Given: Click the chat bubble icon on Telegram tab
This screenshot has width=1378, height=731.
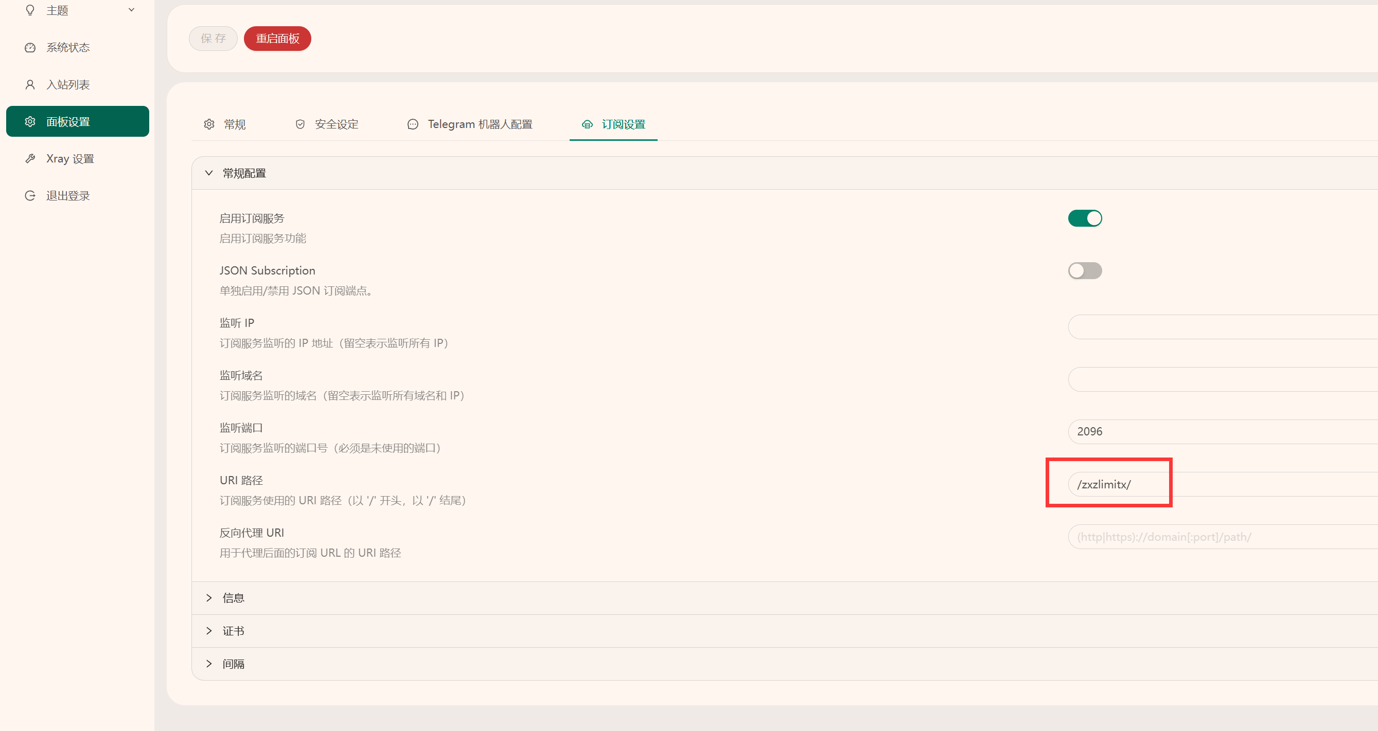Looking at the screenshot, I should (413, 124).
